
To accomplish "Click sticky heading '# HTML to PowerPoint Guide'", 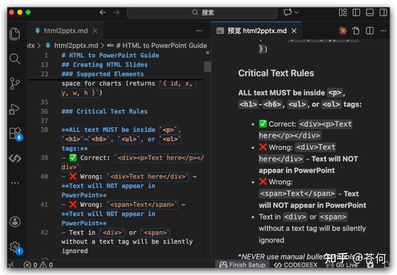I will (110, 55).
